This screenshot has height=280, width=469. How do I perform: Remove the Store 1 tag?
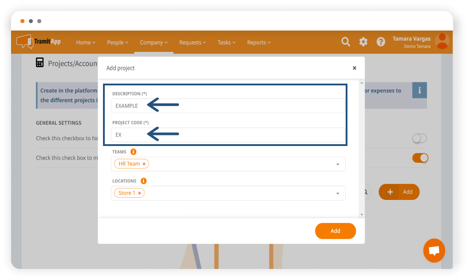click(140, 193)
